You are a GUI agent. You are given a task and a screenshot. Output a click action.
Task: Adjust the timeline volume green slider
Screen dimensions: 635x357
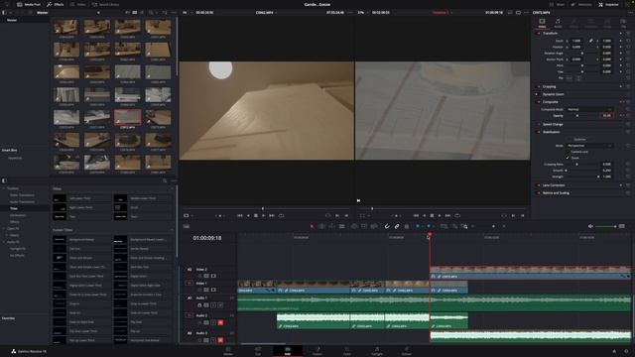click(605, 226)
